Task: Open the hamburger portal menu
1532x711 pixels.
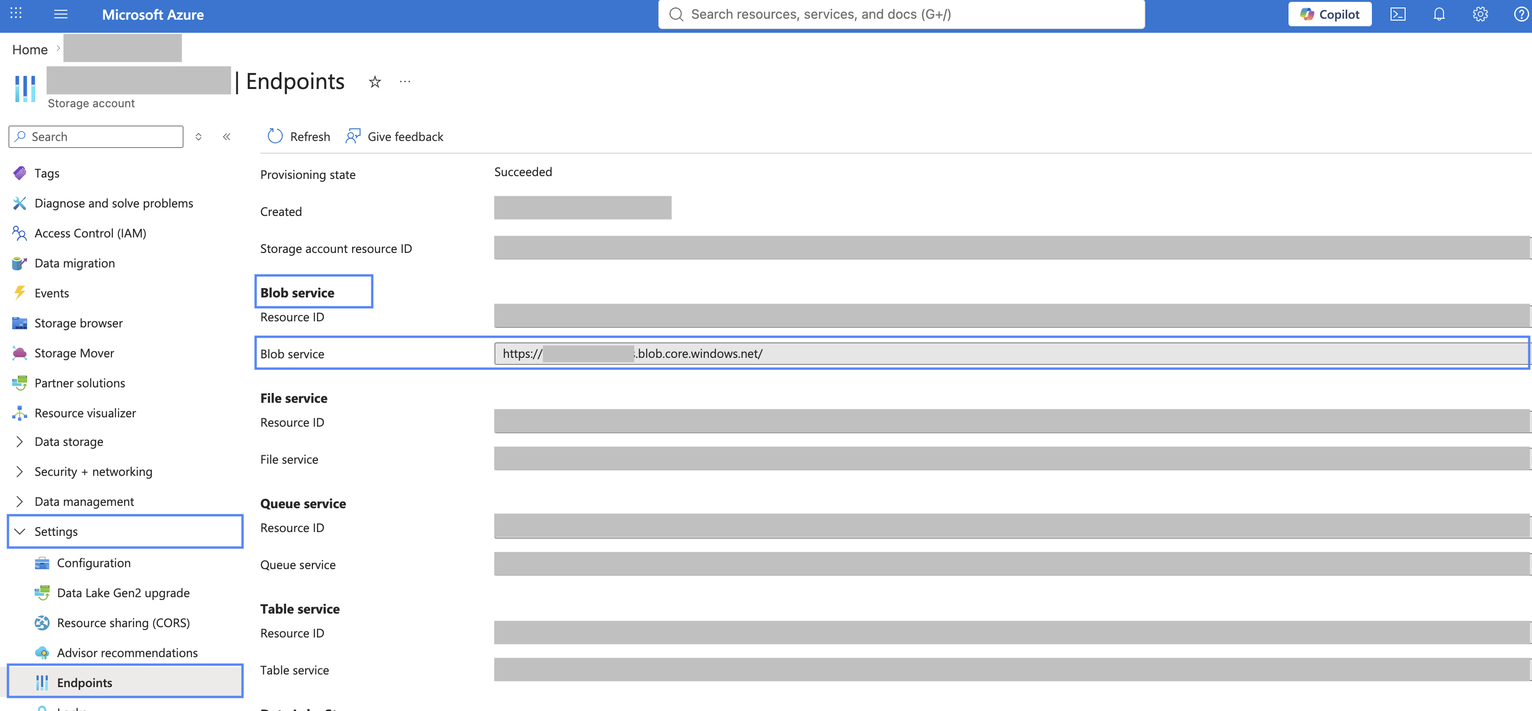Action: [x=61, y=14]
